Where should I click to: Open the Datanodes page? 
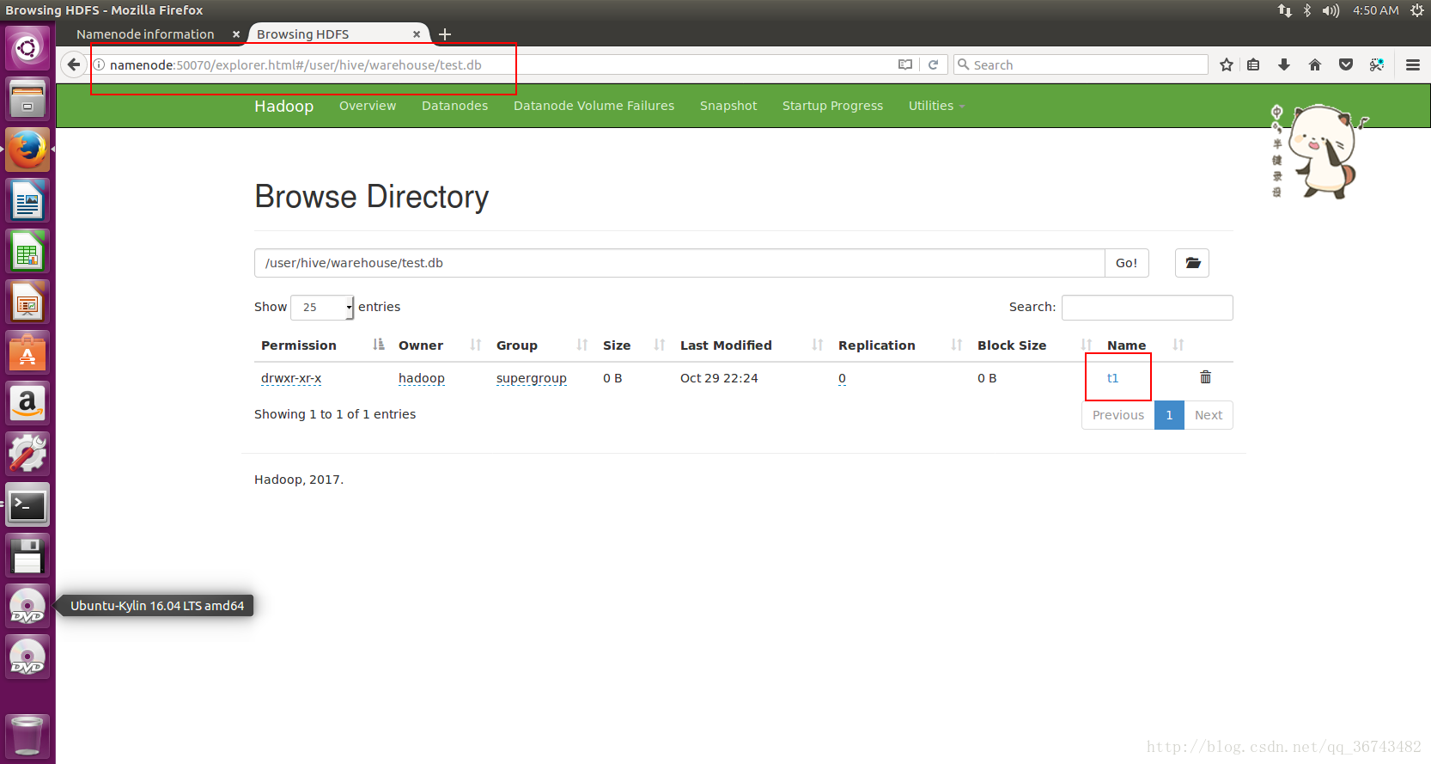click(454, 106)
